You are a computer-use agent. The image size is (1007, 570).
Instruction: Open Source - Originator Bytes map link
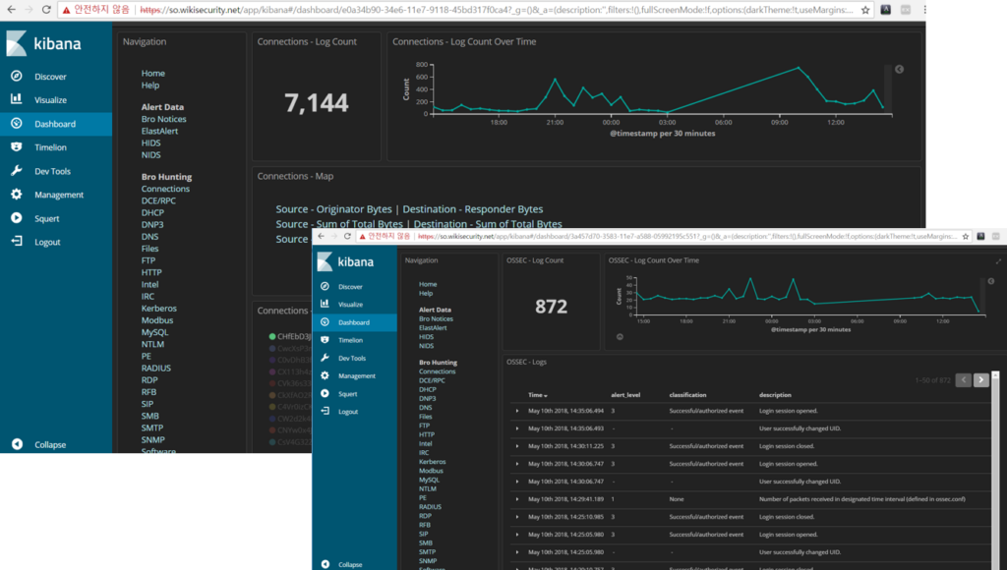[x=333, y=209]
